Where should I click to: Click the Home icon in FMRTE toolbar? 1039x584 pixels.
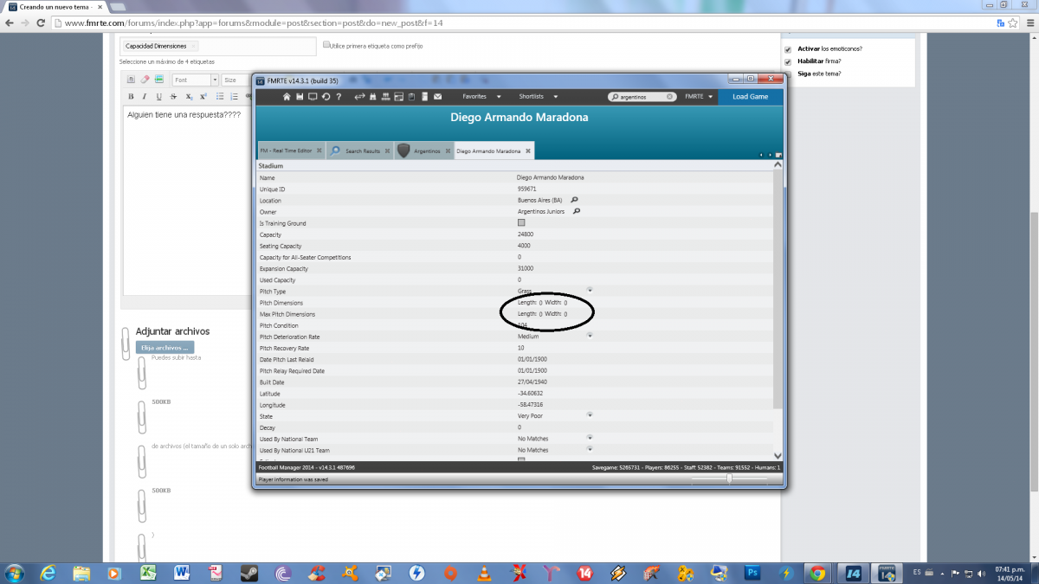[287, 97]
